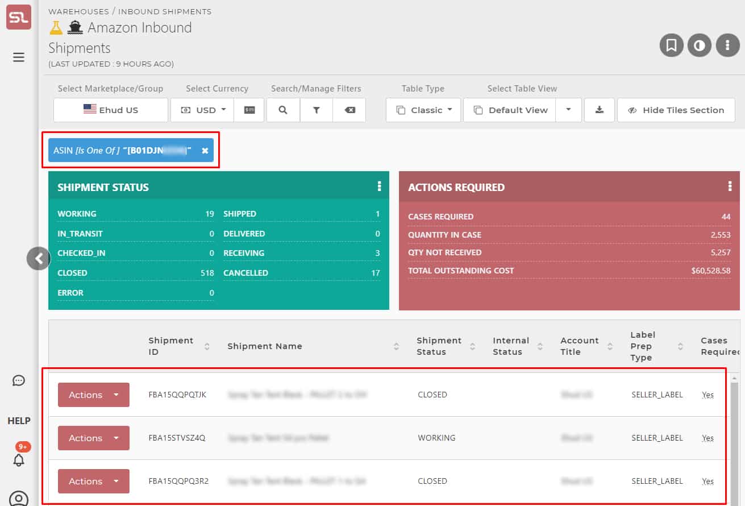This screenshot has height=506, width=745.
Task: Open Actions dropdown for FBA15QQPQ3R2
Action: pos(94,481)
